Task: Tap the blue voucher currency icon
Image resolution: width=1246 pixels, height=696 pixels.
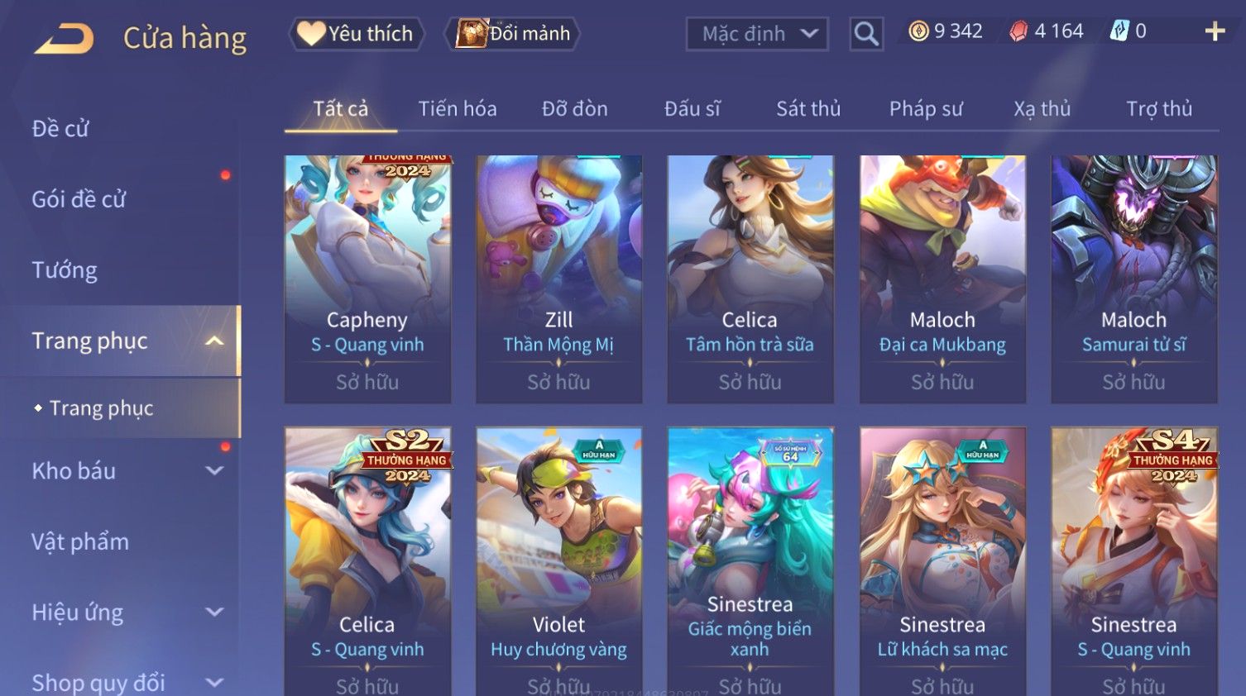Action: click(x=1119, y=31)
